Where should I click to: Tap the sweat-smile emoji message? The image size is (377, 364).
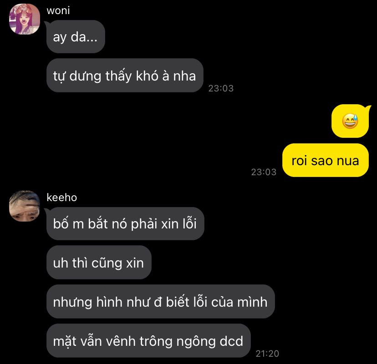350,121
